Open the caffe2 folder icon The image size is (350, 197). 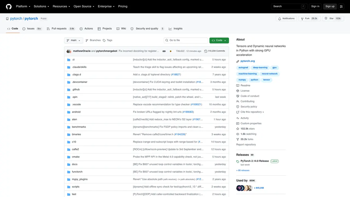[69, 149]
